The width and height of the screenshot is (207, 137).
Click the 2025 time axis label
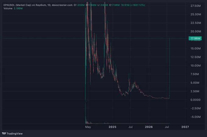pos(112,127)
